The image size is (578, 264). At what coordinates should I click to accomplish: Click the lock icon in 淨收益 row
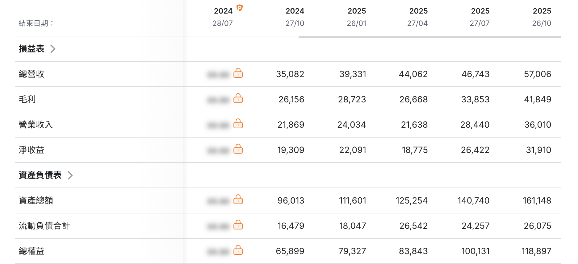coord(238,149)
